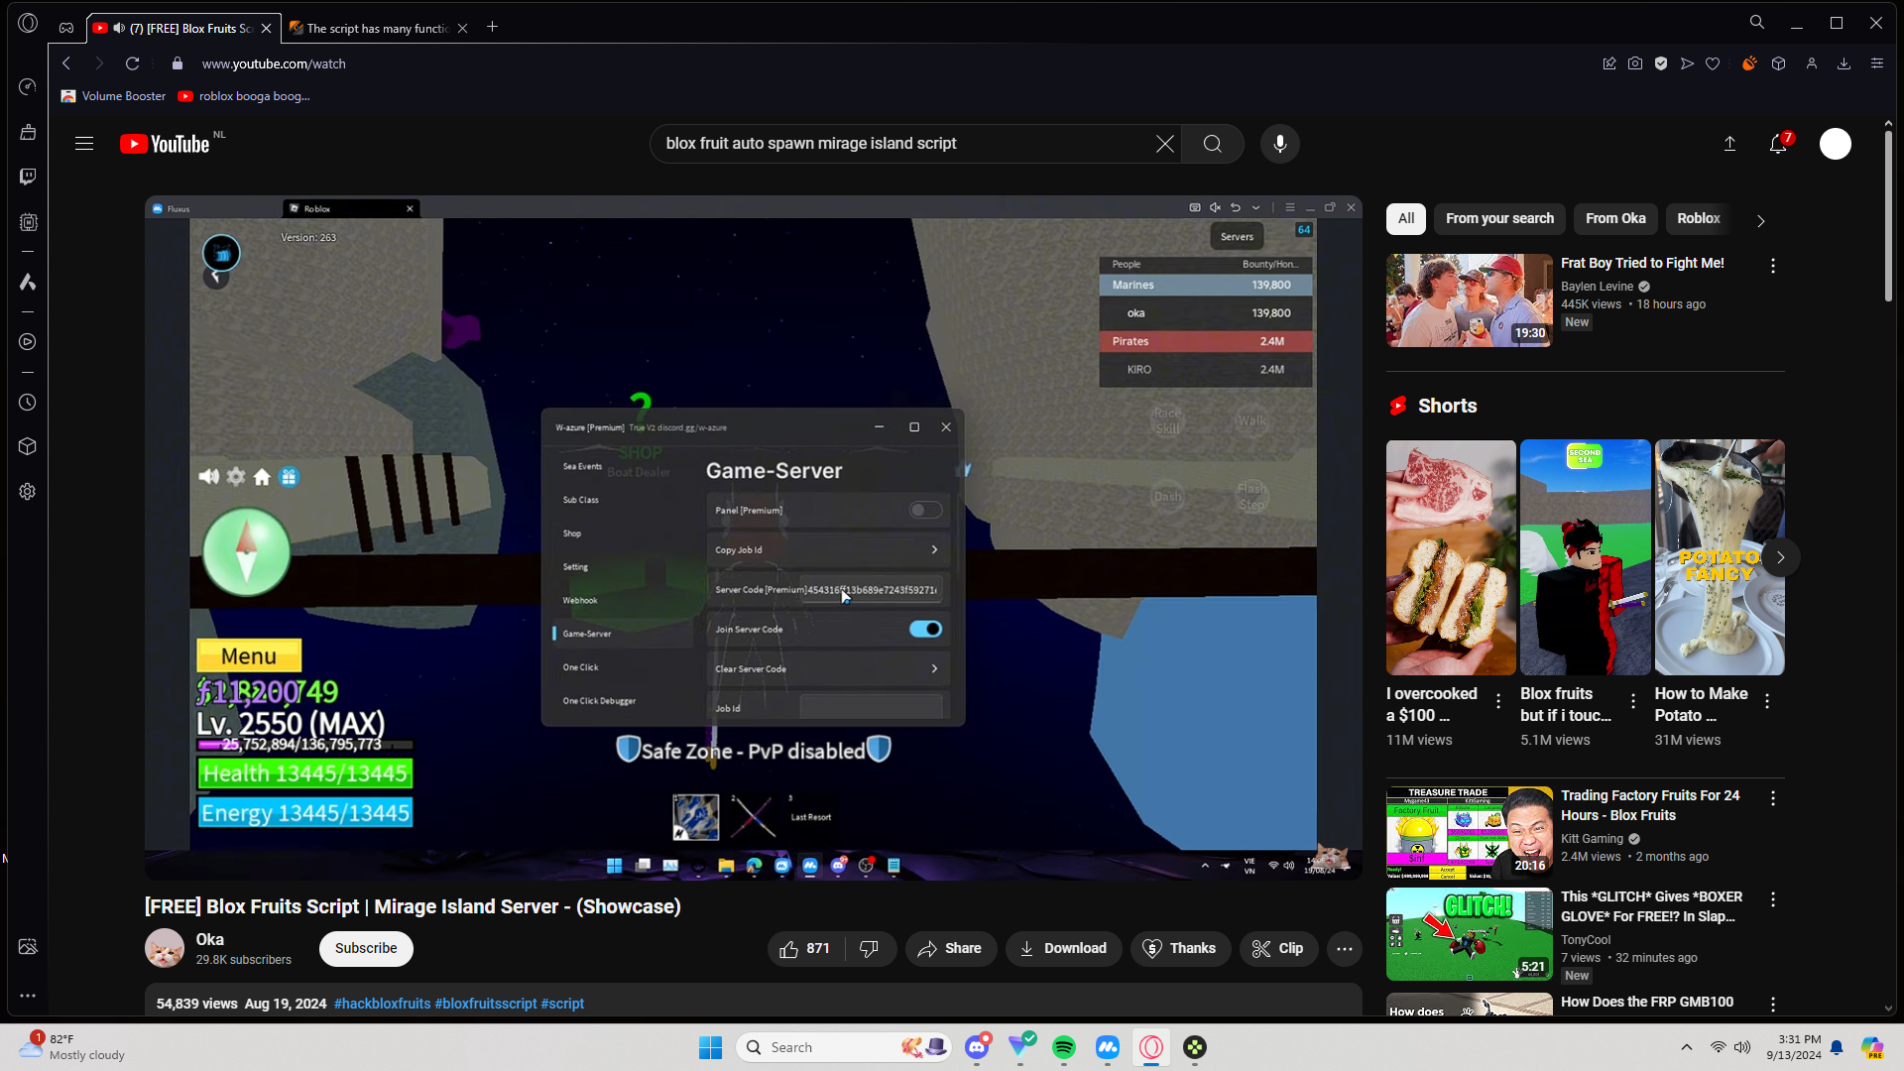The width and height of the screenshot is (1904, 1071).
Task: Open the Twitch panel in the sidebar
Action: pyautogui.click(x=28, y=177)
